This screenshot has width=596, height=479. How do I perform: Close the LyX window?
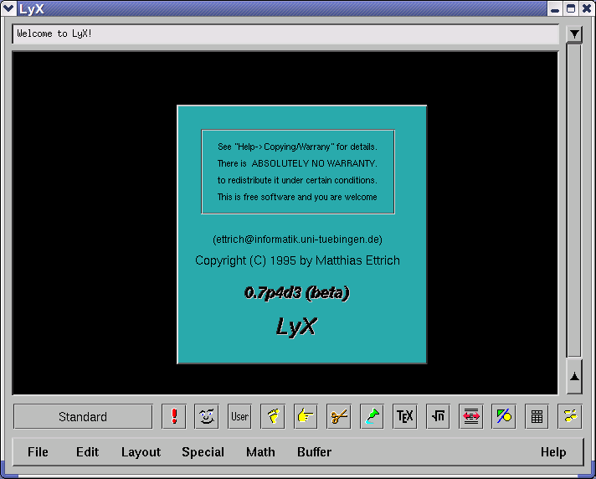coord(587,8)
